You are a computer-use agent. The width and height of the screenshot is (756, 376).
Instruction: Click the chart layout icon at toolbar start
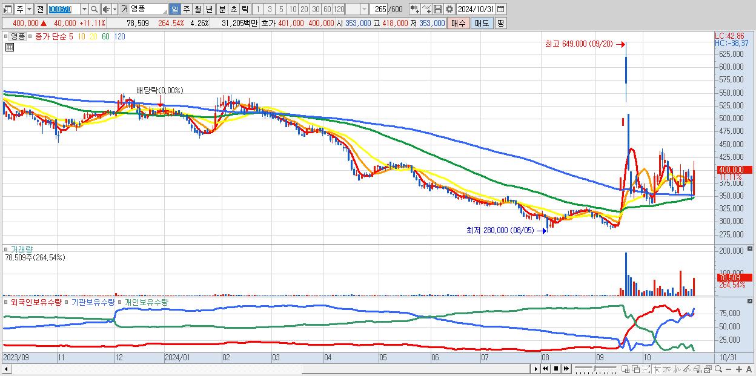7,9
